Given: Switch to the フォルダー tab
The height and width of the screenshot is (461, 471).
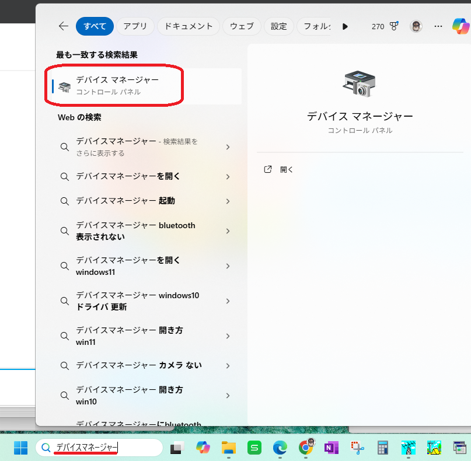Looking at the screenshot, I should (314, 26).
